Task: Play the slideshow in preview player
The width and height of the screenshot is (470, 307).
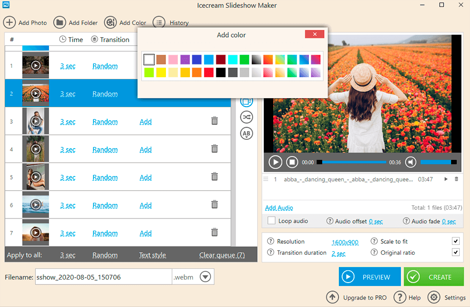Action: click(275, 162)
